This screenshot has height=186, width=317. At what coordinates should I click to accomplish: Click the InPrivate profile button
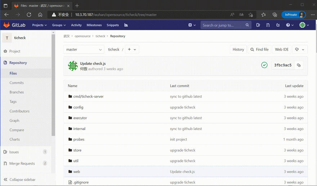click(x=294, y=14)
